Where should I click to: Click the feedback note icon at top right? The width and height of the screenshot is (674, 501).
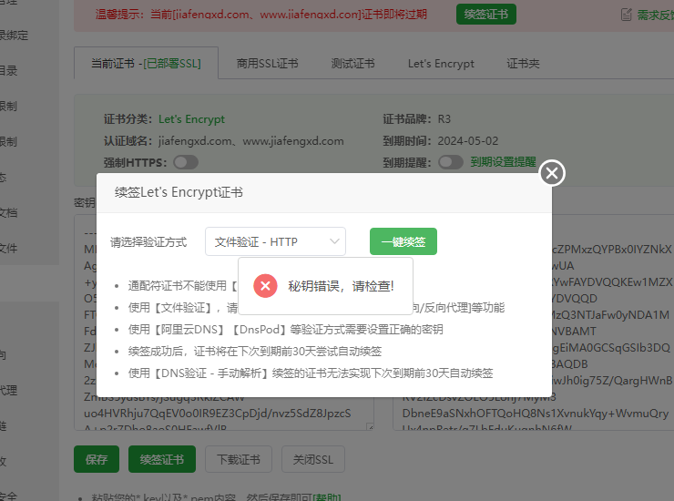click(x=627, y=15)
